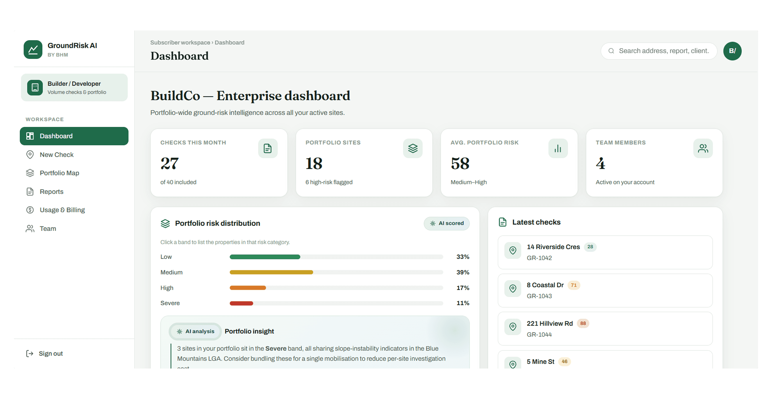772x399 pixels.
Task: Open the Builder / Developer role card
Action: pos(74,87)
